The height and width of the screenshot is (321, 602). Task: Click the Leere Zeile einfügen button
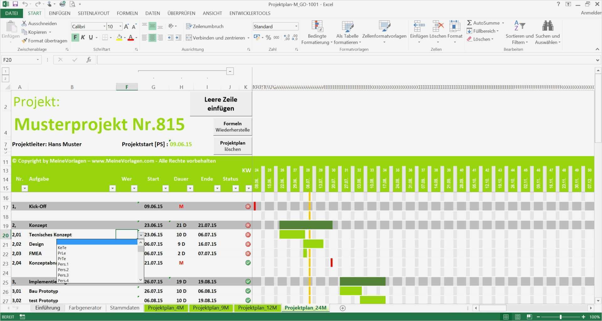221,103
